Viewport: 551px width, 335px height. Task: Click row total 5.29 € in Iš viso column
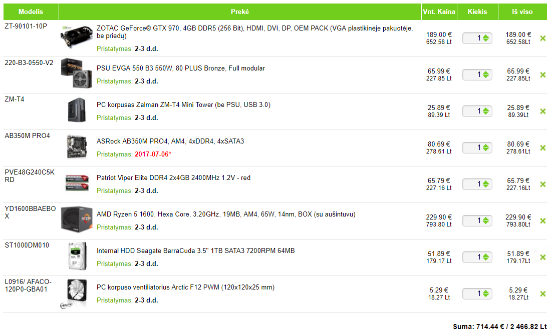click(518, 289)
